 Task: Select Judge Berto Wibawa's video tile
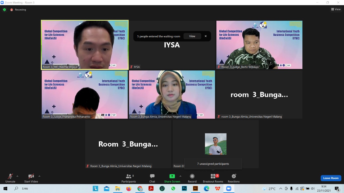[x=259, y=45]
